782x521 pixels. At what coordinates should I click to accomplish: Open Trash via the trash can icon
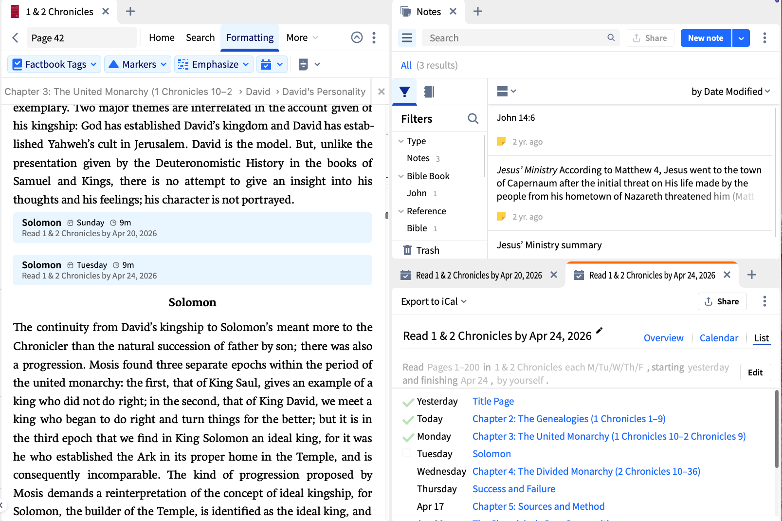coord(407,250)
